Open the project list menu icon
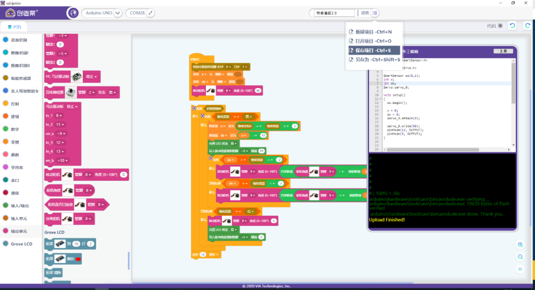The height and width of the screenshot is (290, 535). click(x=375, y=13)
